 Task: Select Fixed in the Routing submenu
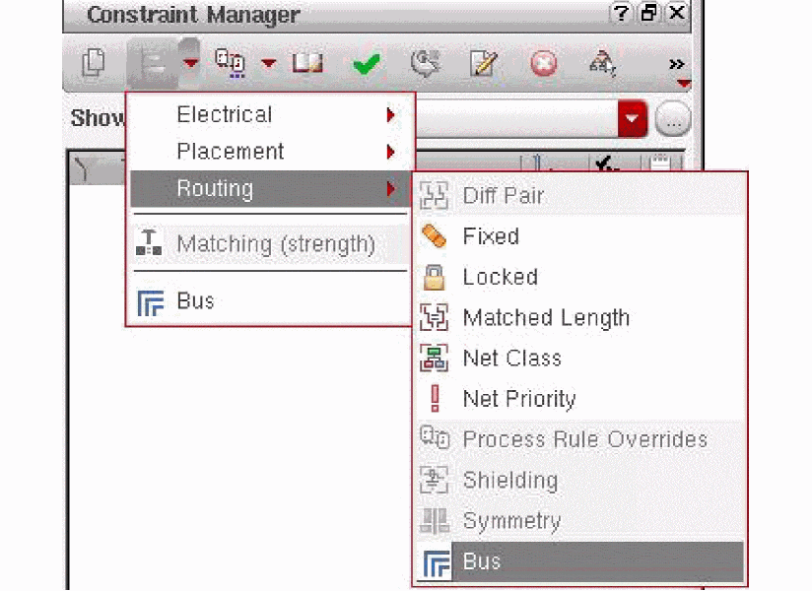coord(580,236)
